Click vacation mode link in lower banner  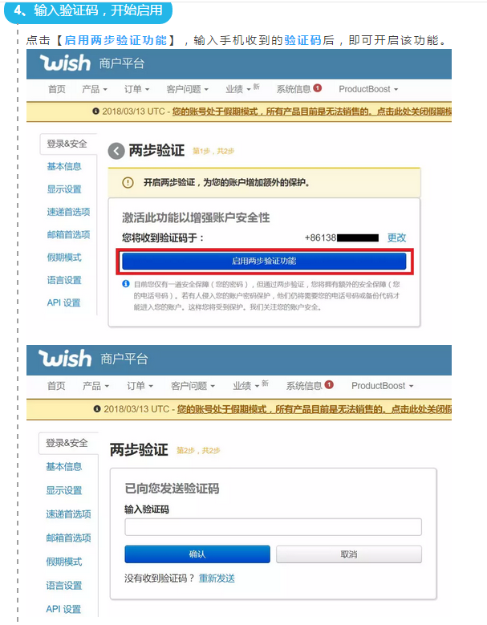point(315,409)
